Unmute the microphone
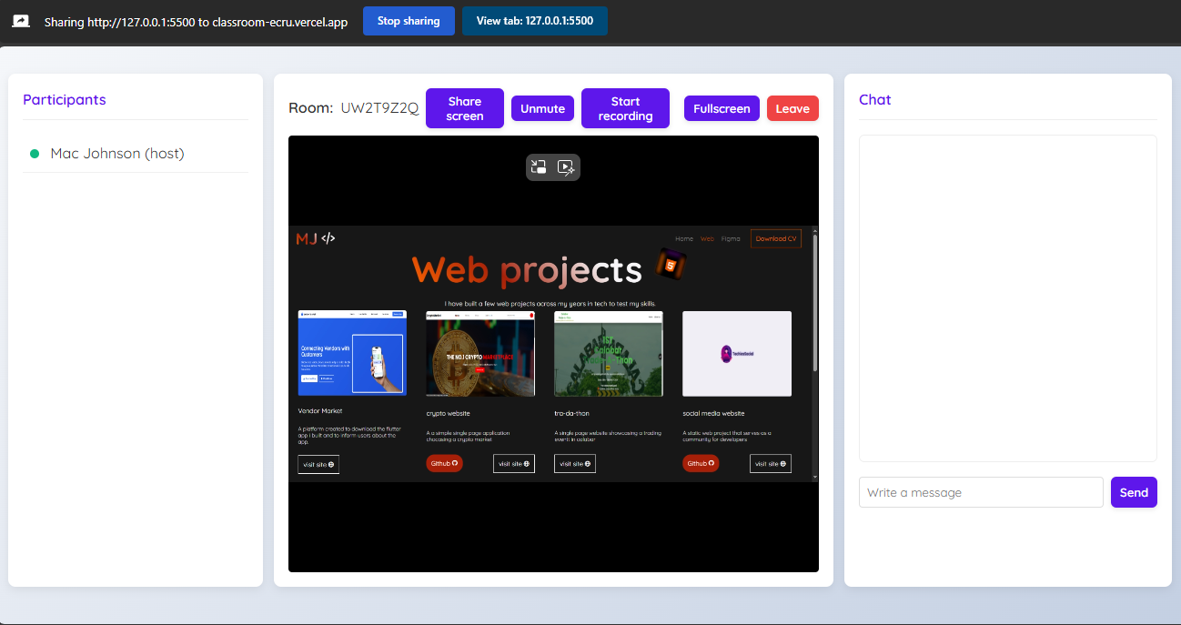The width and height of the screenshot is (1181, 625). 542,108
